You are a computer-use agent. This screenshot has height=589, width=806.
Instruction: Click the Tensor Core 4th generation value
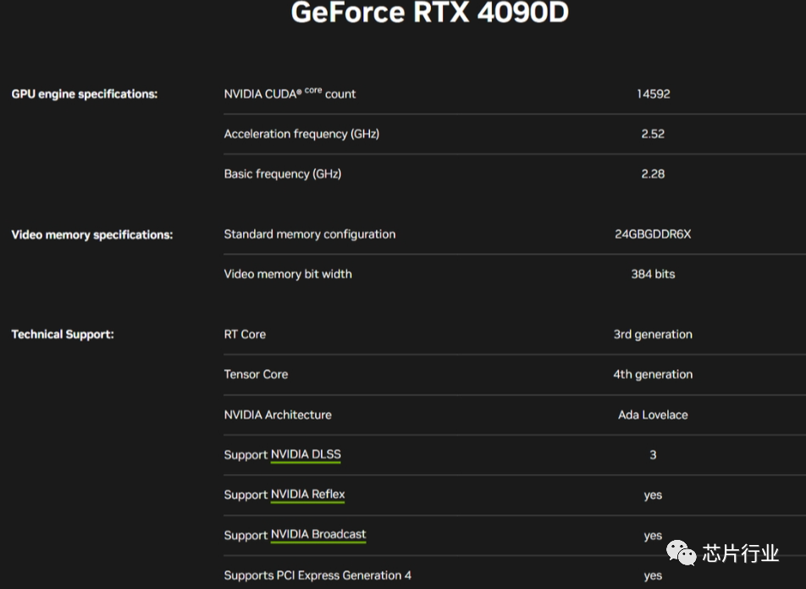pos(653,375)
